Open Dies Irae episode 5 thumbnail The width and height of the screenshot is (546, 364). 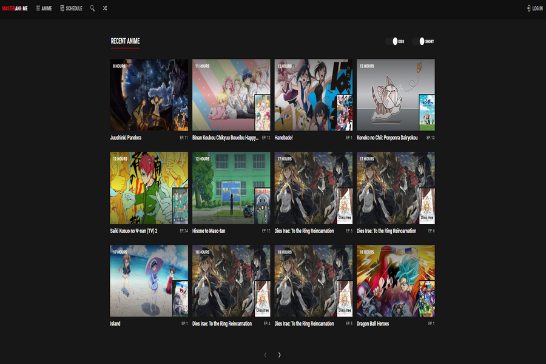314,187
